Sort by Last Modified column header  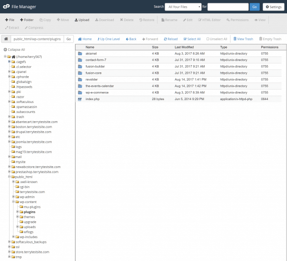184,47
